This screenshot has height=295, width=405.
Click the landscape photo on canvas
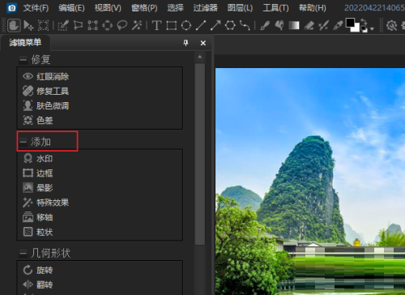tap(310, 181)
